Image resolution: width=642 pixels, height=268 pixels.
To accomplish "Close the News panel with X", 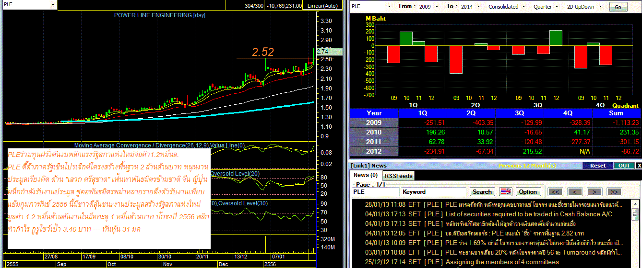I will coord(639,166).
